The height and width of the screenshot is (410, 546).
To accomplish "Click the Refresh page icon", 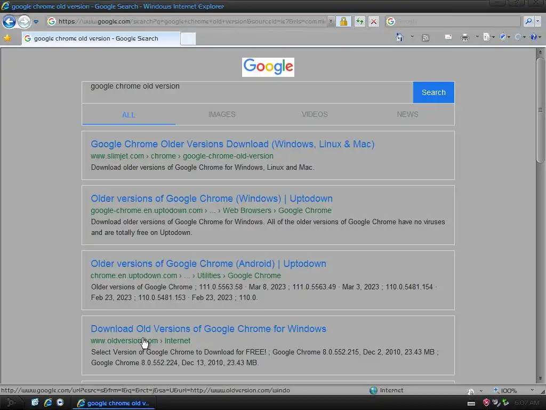I will click(x=360, y=21).
